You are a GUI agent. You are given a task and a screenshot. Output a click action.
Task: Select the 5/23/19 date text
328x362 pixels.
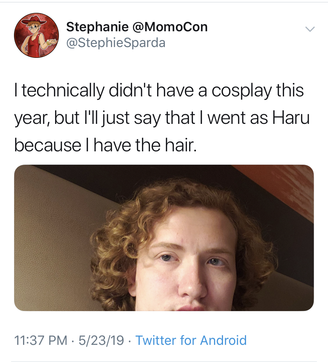pyautogui.click(x=101, y=340)
